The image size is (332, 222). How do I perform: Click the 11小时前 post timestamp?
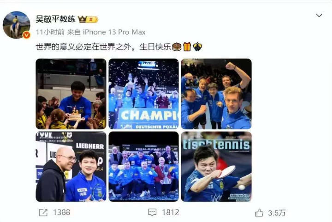[50, 32]
